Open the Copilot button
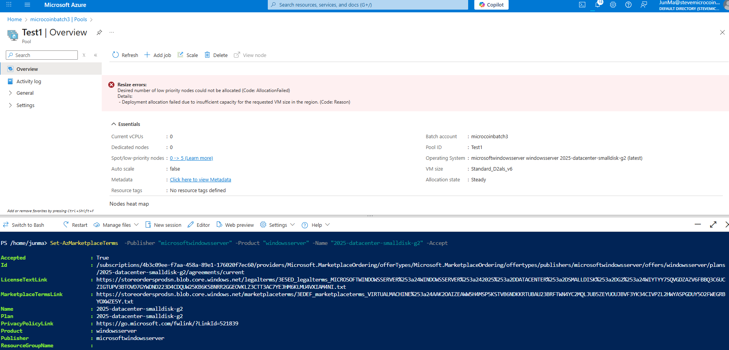The height and width of the screenshot is (350, 729). click(x=491, y=5)
